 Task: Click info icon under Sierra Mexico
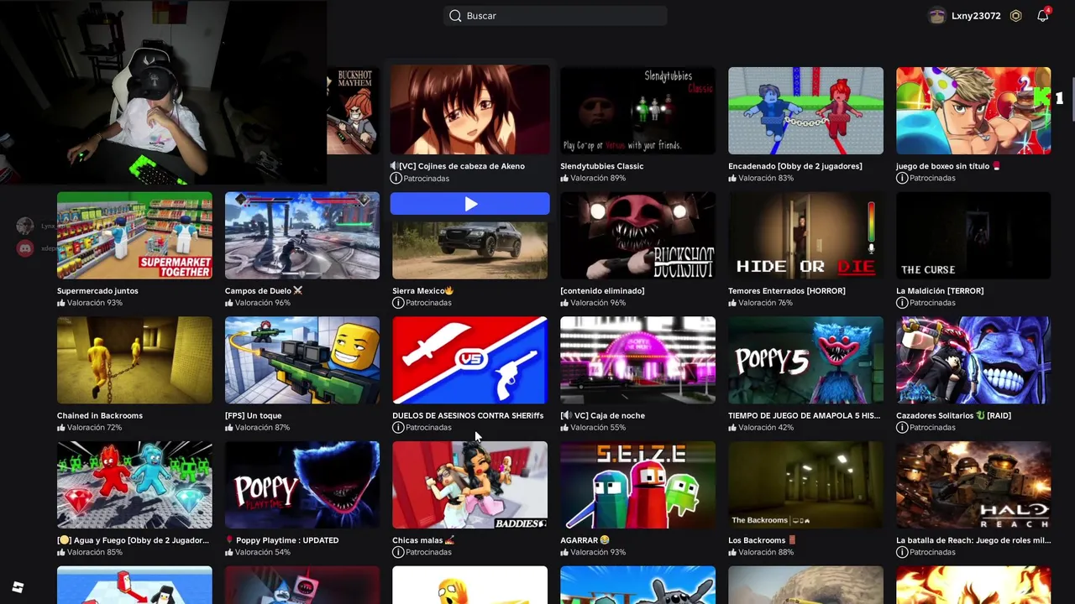(x=398, y=303)
